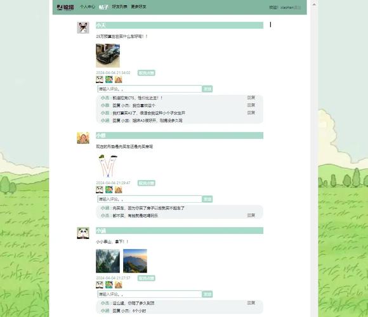Click the panda liker avatar under the mountain post
This screenshot has width=368, height=317.
coord(100,285)
